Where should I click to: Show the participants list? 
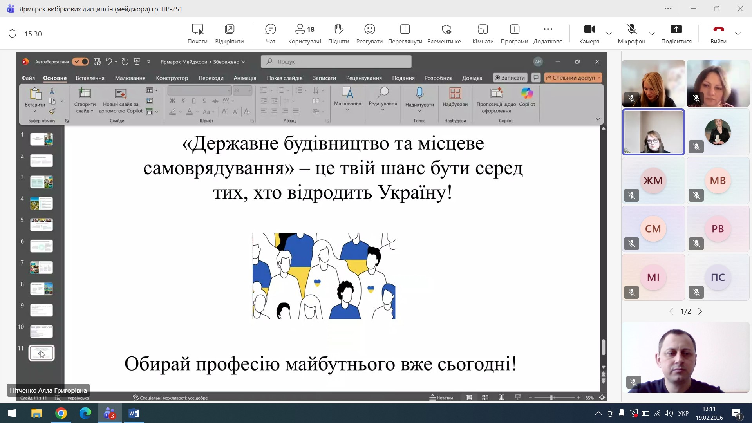304,34
